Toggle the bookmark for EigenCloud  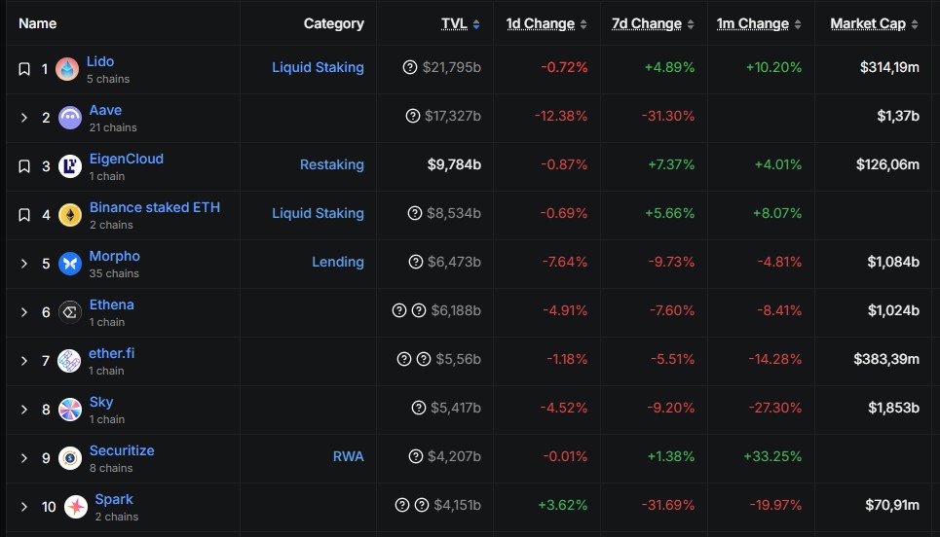click(x=24, y=166)
